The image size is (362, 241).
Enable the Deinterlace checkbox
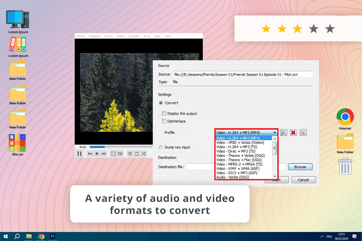click(x=164, y=121)
